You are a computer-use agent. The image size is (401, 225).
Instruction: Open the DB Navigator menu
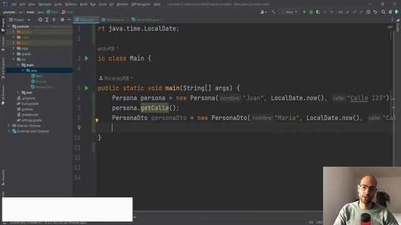pos(141,4)
